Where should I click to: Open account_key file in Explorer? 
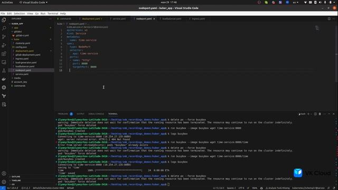click(x=21, y=82)
